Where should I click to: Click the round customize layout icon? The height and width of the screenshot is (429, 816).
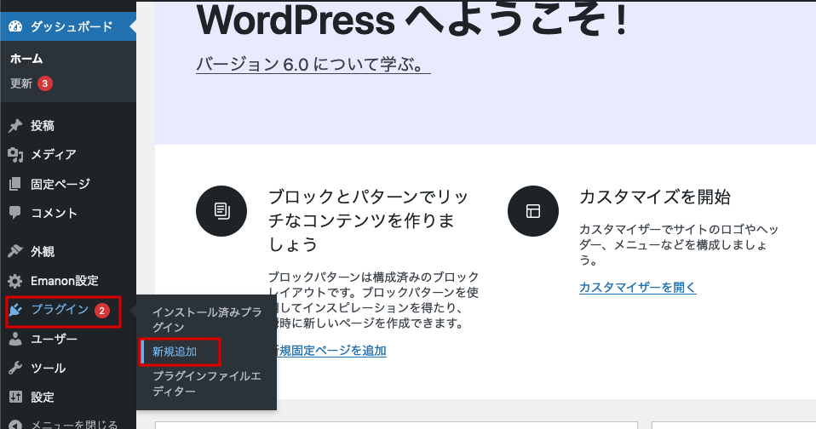533,211
